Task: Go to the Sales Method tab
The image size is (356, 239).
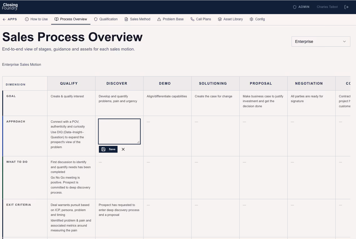Action: (x=137, y=19)
